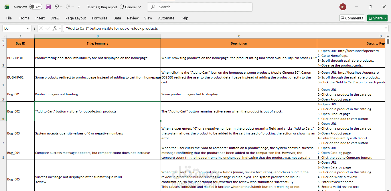Select the 'Product images not loading' cell

click(98, 94)
